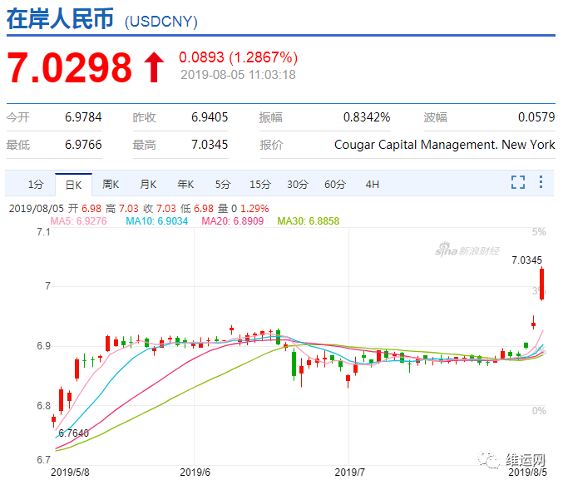Click the 波幅 value 0.0579
563x485 pixels.
coord(536,117)
